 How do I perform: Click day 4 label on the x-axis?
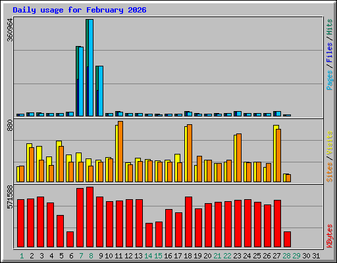pos(51,256)
